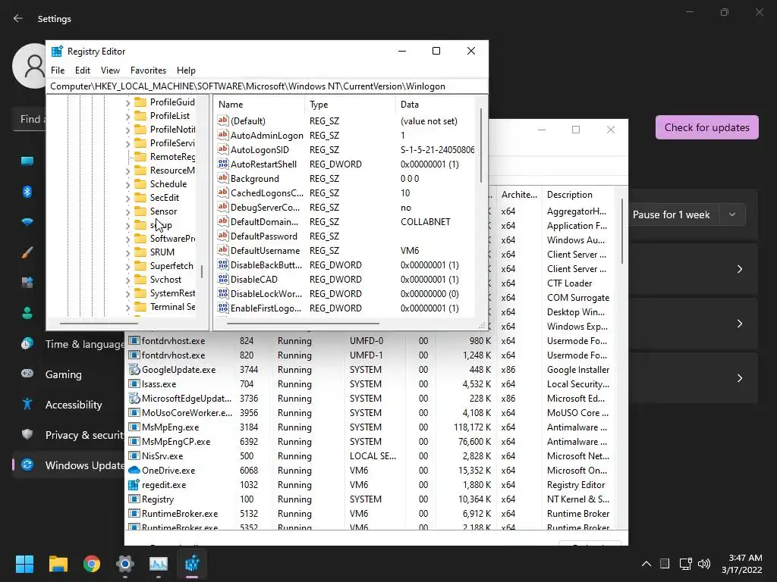Image resolution: width=777 pixels, height=582 pixels.
Task: Open the Pause for 1 week dropdown arrow
Action: [732, 214]
